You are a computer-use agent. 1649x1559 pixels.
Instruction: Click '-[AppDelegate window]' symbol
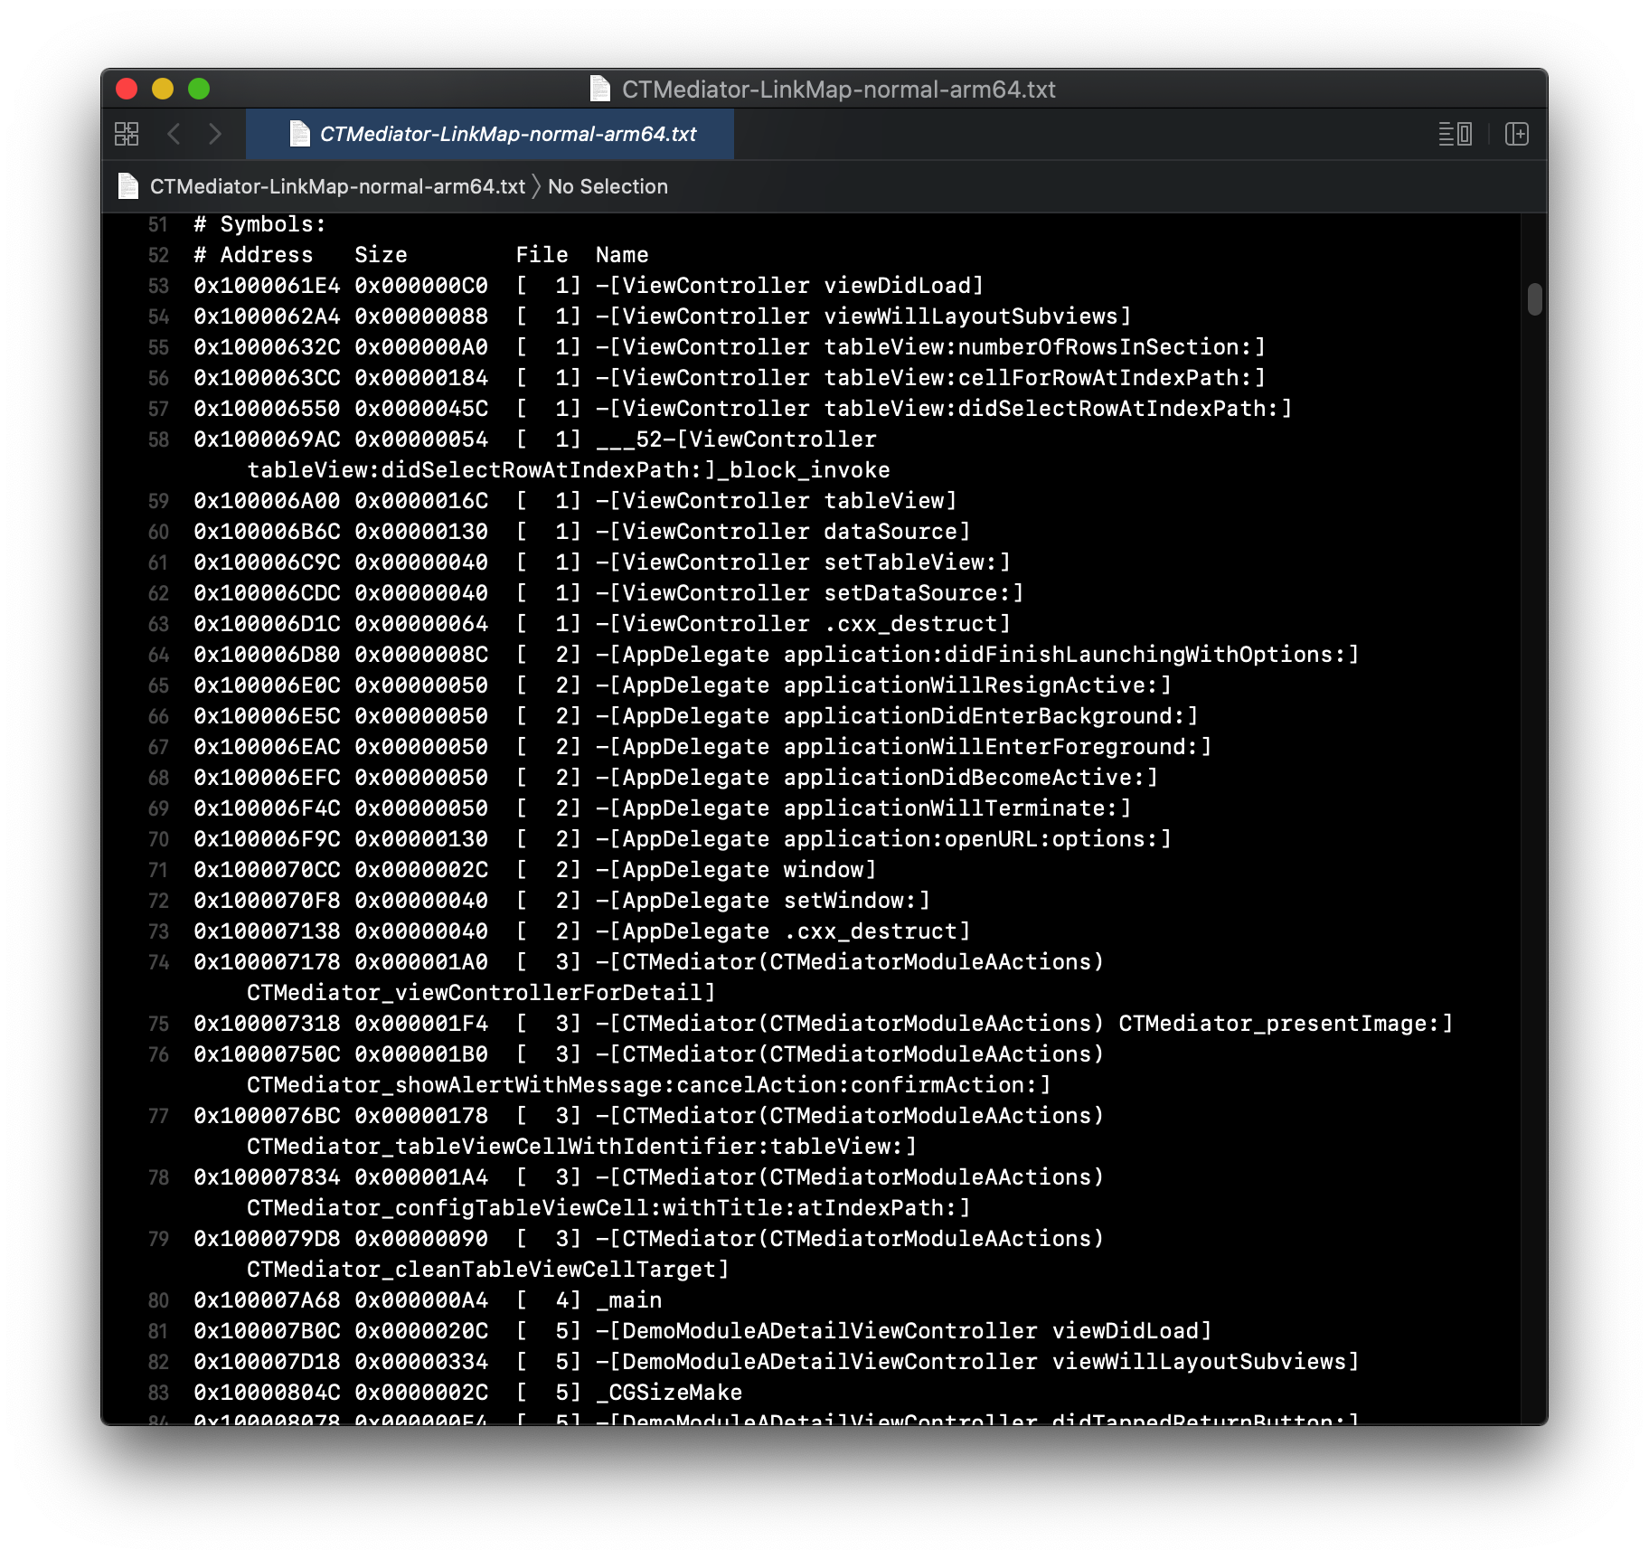736,870
